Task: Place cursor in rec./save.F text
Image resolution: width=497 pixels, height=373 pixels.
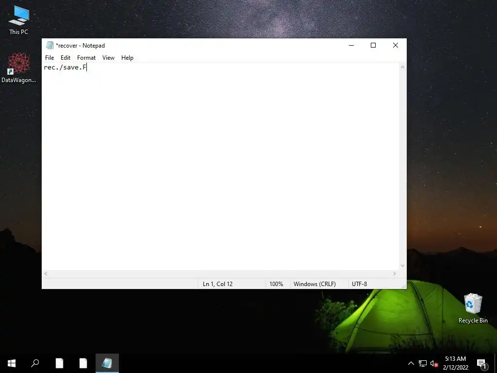Action: click(66, 67)
